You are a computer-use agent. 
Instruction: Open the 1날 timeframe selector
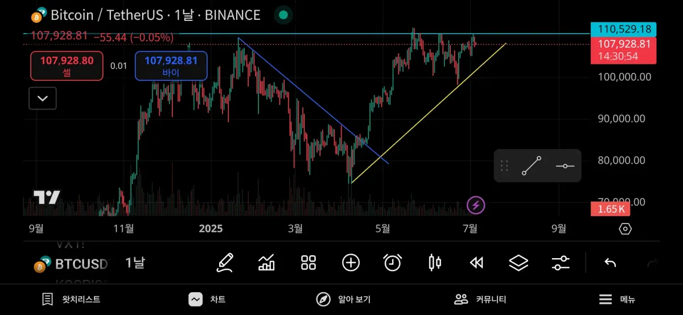135,263
